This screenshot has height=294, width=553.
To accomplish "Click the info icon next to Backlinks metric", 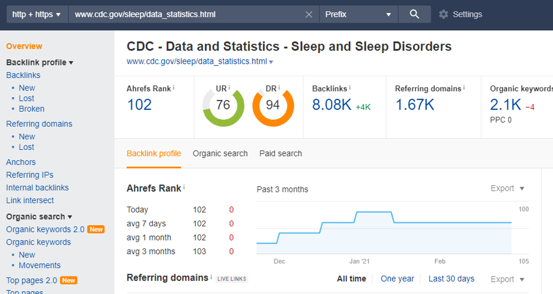I will [x=349, y=87].
